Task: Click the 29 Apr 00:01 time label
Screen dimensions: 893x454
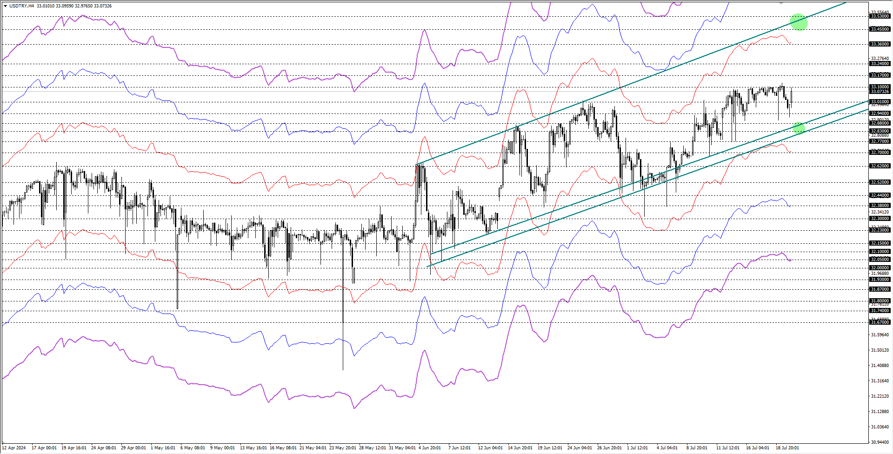Action: click(133, 448)
